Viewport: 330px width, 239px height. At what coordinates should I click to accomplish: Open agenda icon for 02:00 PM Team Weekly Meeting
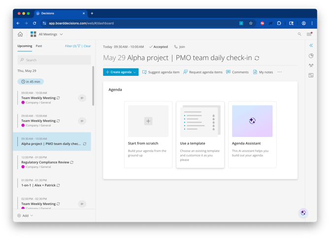(82, 204)
